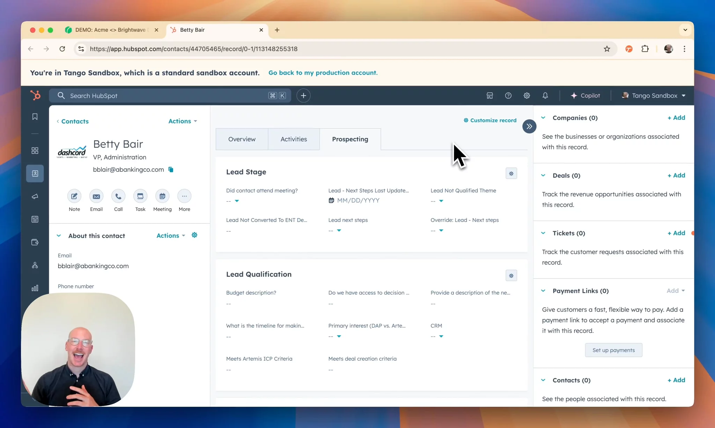Click 'Go back to my production account' link
The height and width of the screenshot is (428, 715).
point(323,73)
